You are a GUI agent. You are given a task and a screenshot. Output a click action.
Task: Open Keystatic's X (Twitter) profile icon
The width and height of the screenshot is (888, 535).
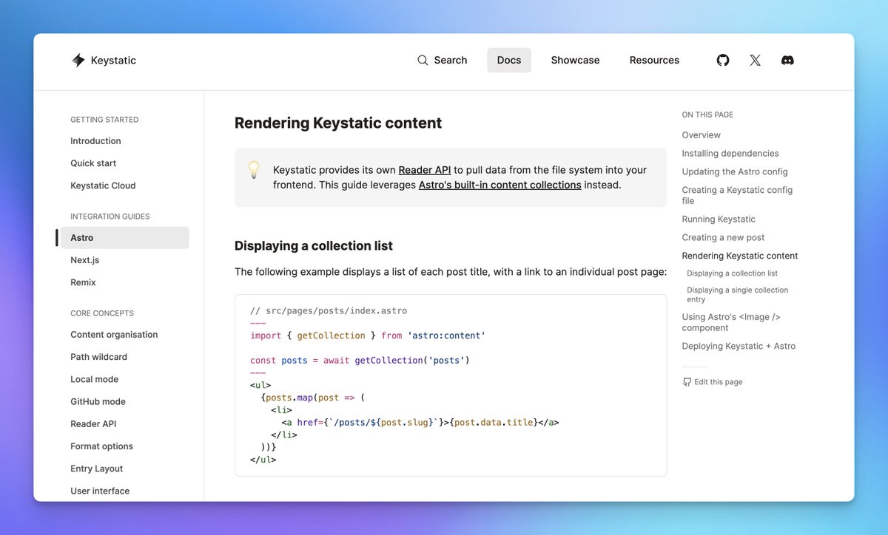[x=755, y=60]
